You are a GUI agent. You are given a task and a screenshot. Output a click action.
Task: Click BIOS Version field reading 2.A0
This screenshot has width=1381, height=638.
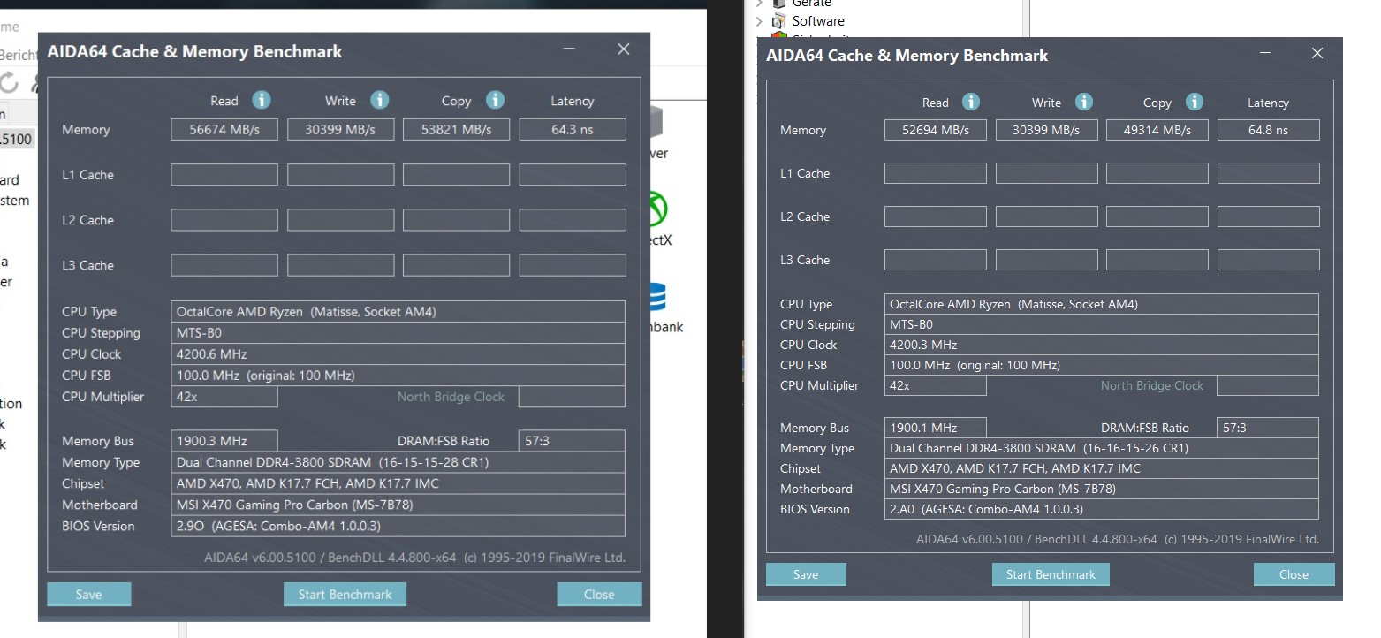click(x=1102, y=509)
